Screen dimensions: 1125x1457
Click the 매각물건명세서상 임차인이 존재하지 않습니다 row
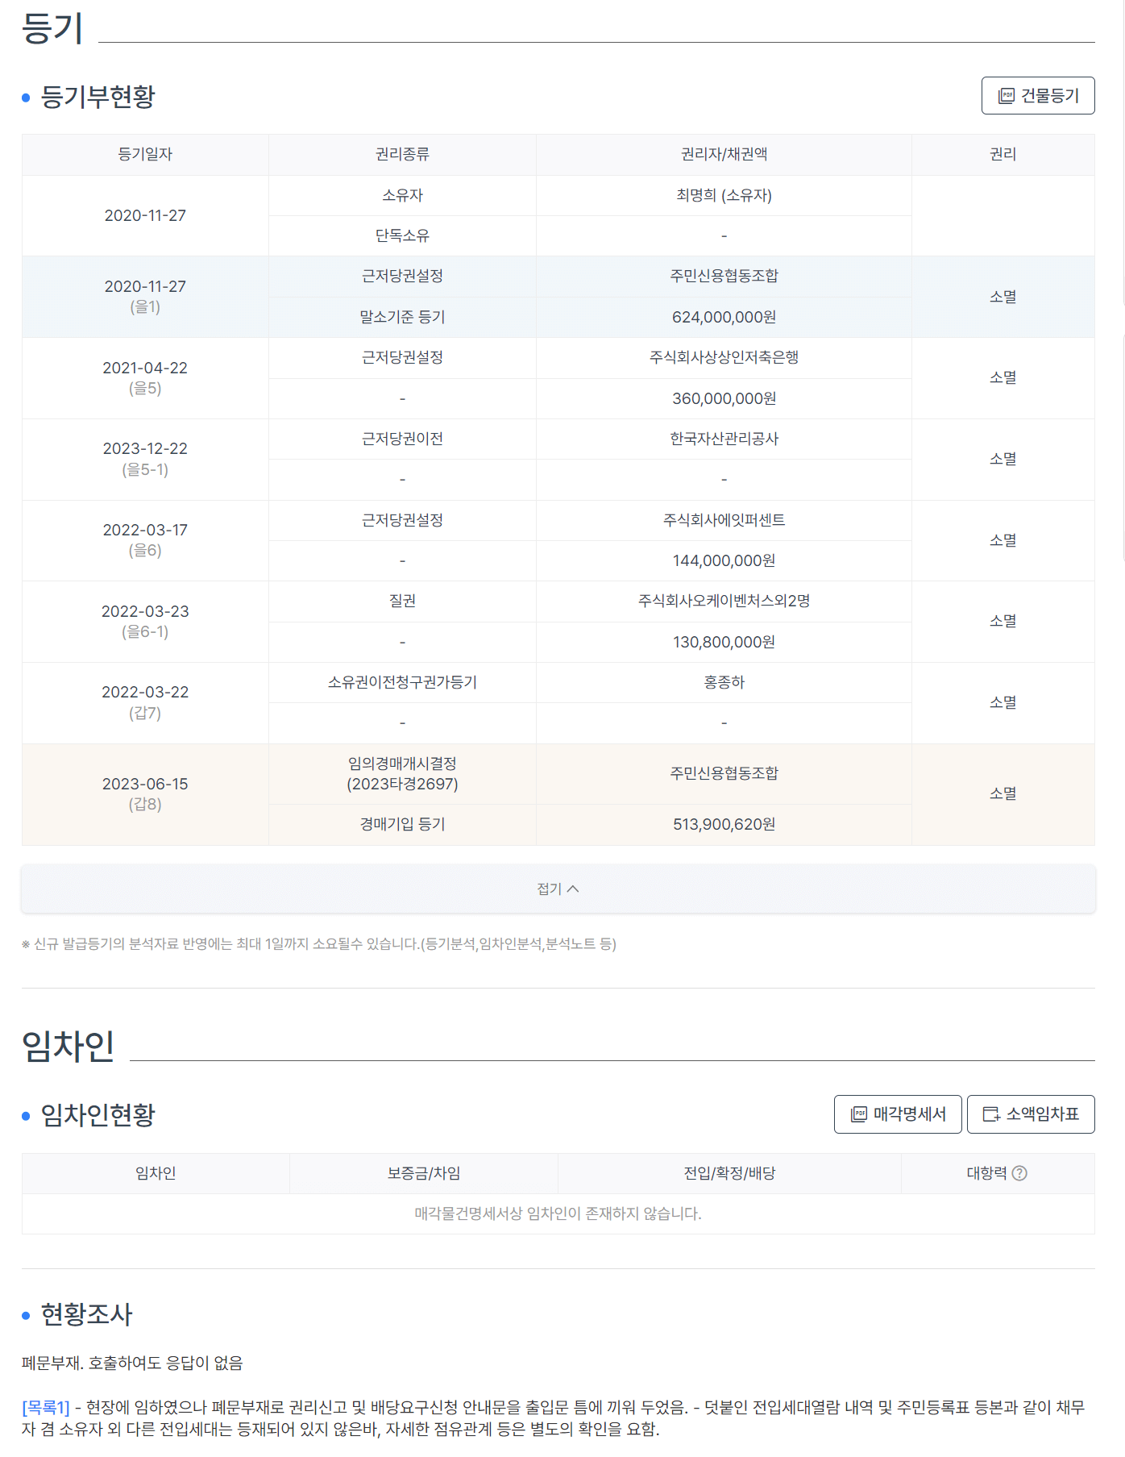coord(558,1213)
